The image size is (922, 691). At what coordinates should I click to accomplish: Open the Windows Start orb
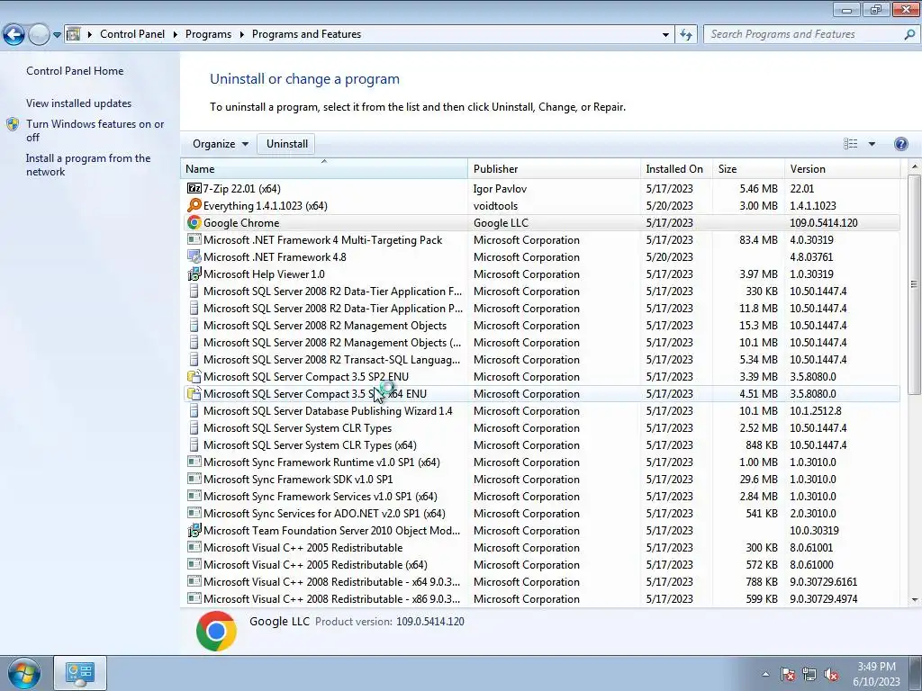pyautogui.click(x=23, y=673)
